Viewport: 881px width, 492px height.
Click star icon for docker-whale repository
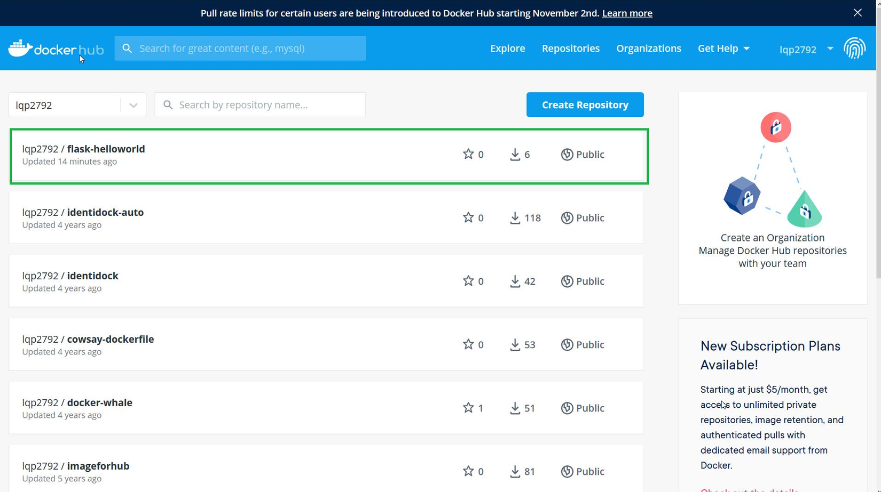click(x=468, y=408)
